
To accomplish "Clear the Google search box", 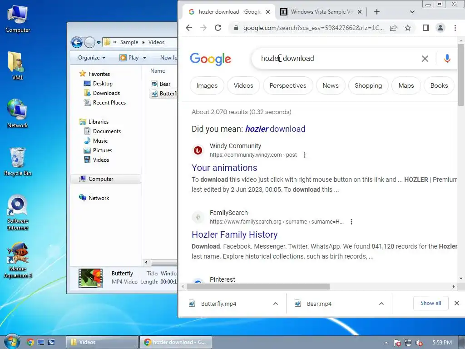I will (425, 59).
